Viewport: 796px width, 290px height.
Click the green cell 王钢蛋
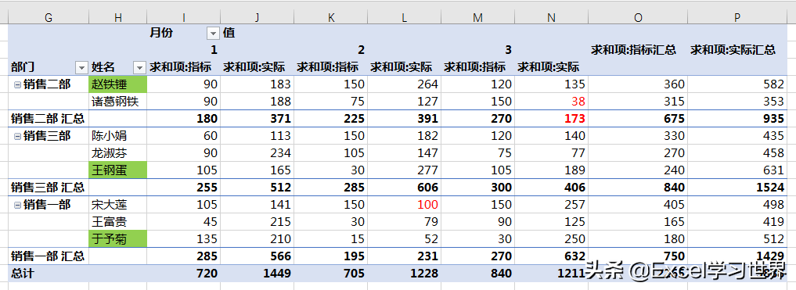(x=117, y=170)
